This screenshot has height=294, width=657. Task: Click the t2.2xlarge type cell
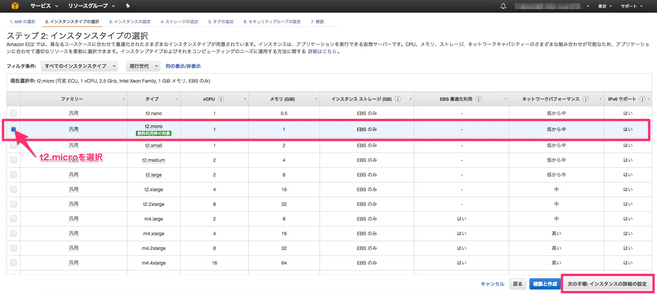(x=154, y=204)
